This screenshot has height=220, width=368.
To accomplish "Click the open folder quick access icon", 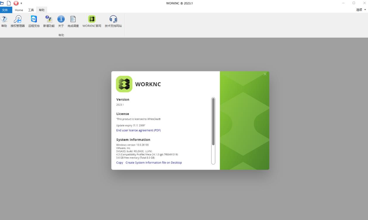I will 2,3.
